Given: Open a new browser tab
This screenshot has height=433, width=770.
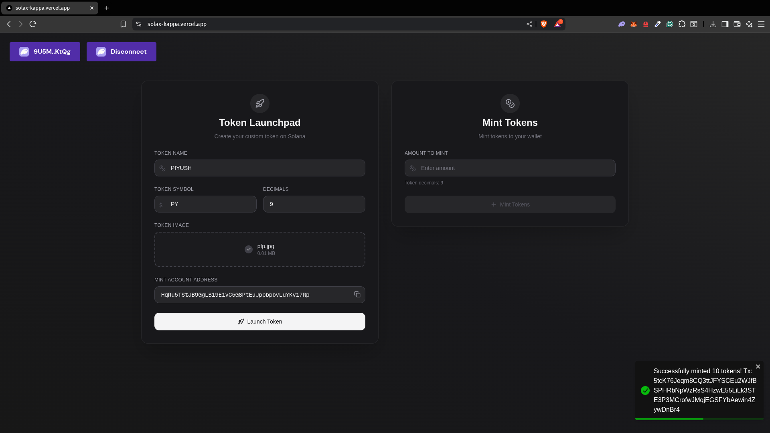Looking at the screenshot, I should pos(107,8).
